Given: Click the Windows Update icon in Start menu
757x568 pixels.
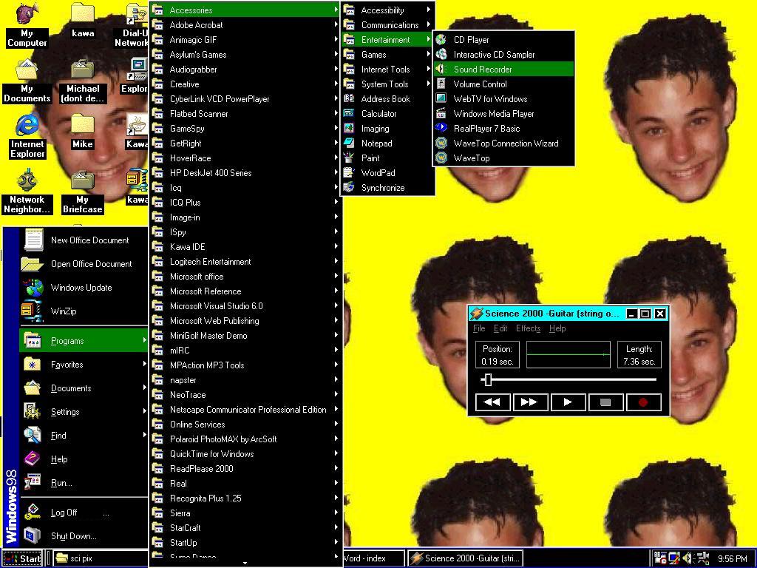Looking at the screenshot, I should click(81, 288).
